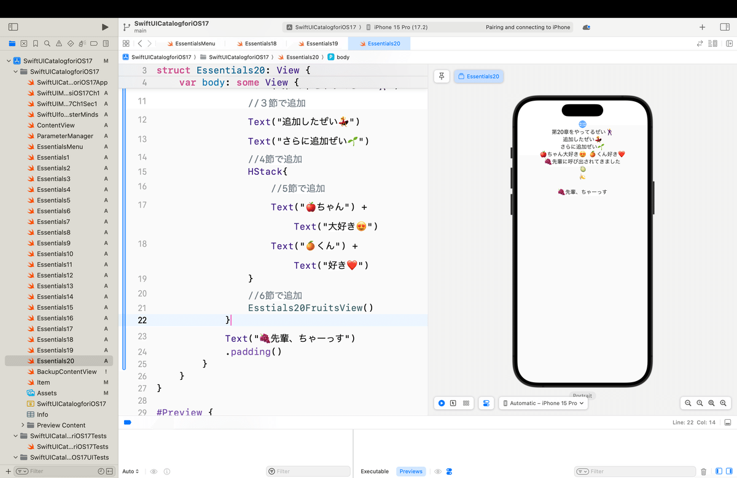Viewport: 737px width, 478px height.
Task: Zoom preview to 100%
Action: pos(700,403)
